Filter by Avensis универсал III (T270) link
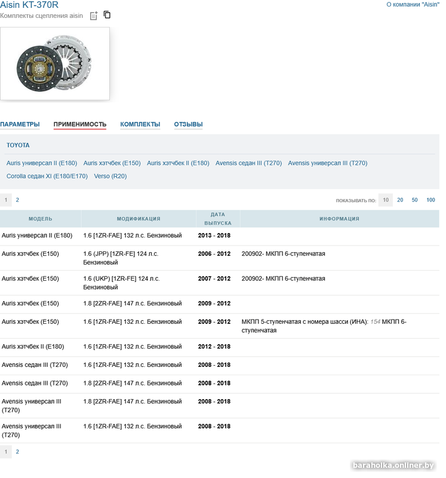Screen dimensions: 446x478 (x=328, y=163)
